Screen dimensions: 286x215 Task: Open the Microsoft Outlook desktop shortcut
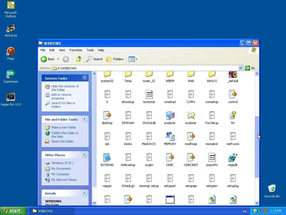[11, 10]
